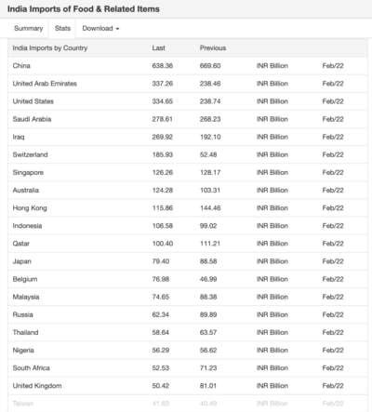Open the Australia row link

coord(26,191)
